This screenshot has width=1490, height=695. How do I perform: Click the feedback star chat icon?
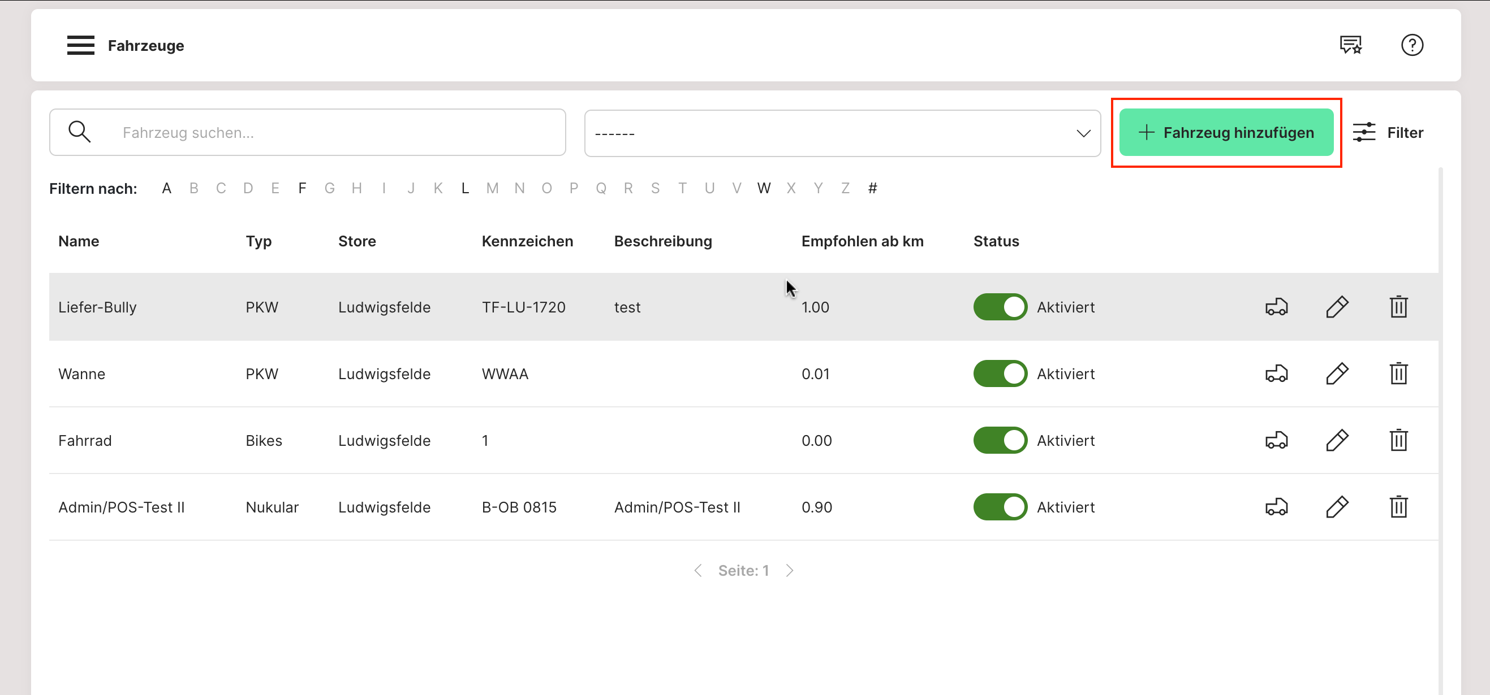(1351, 45)
